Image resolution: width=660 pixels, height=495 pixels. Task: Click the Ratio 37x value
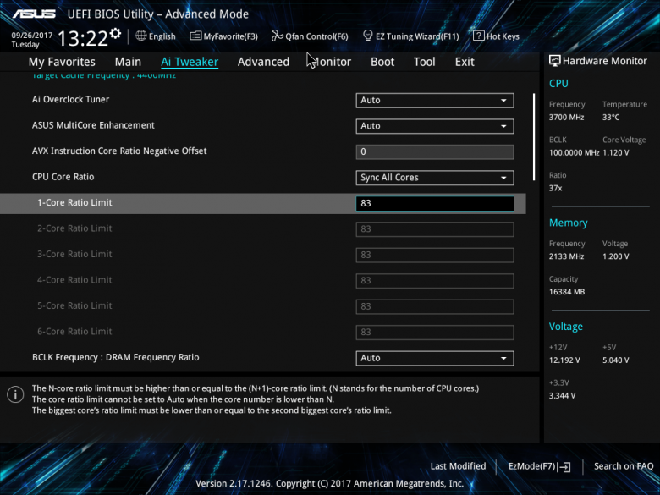coord(555,188)
